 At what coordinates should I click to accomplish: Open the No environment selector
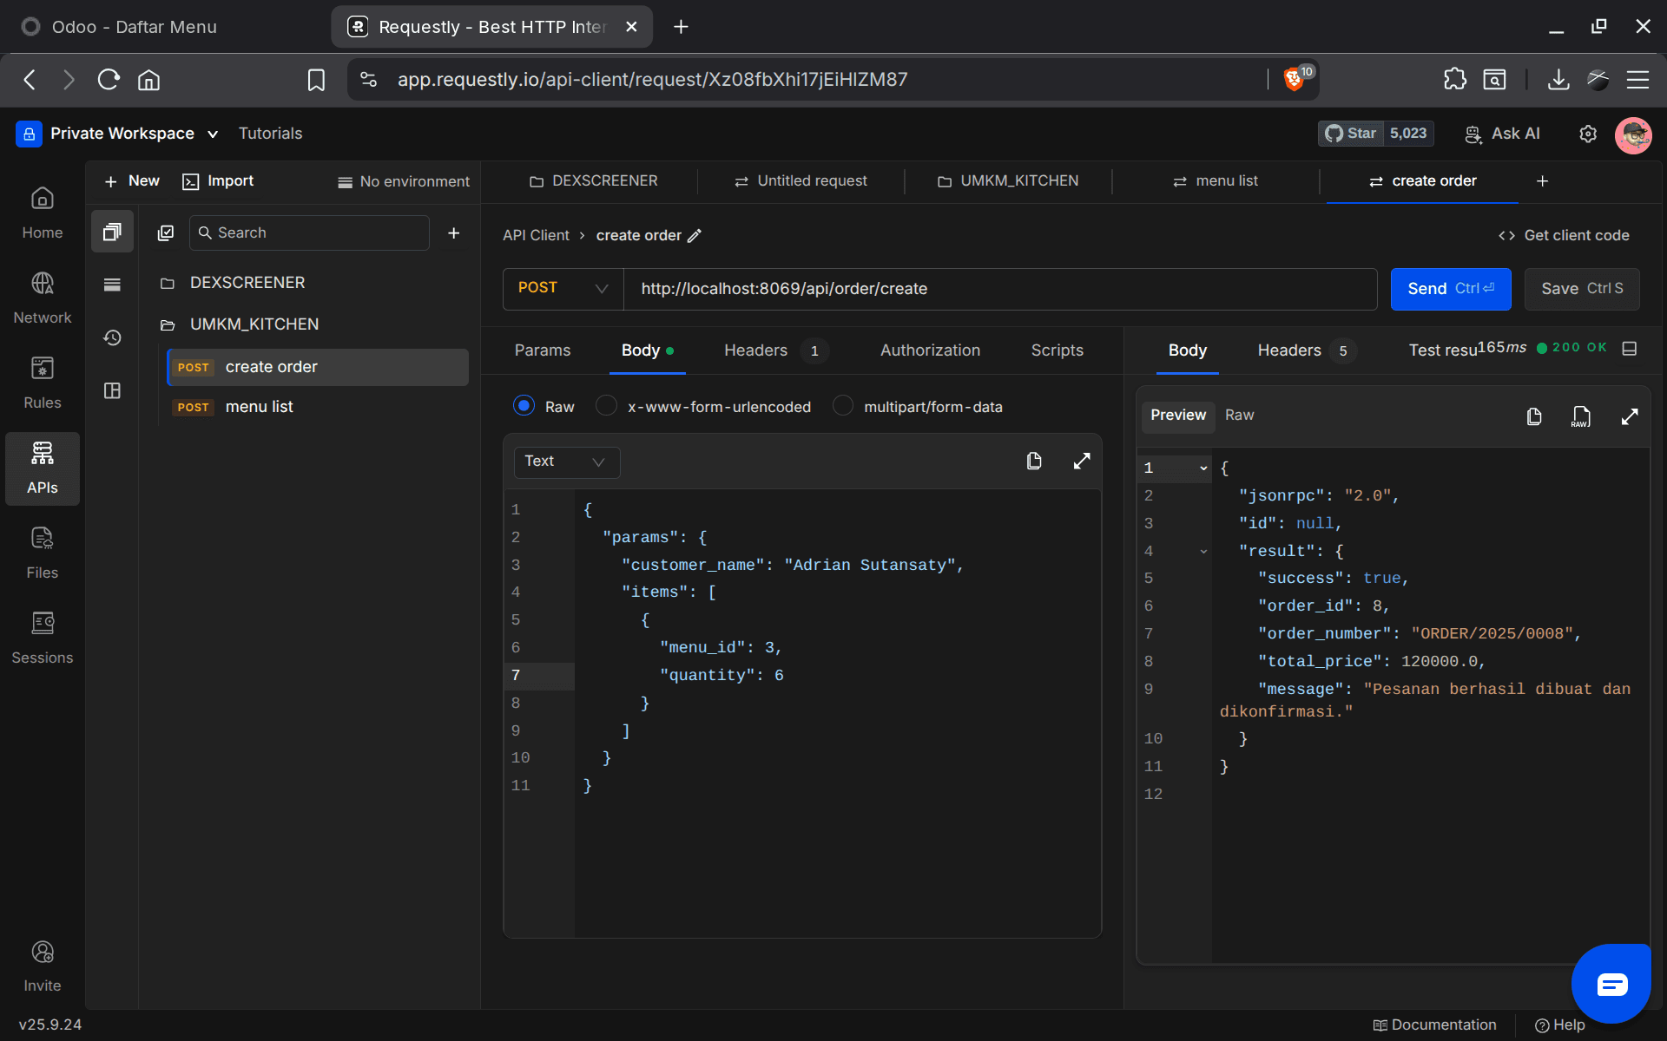point(404,181)
